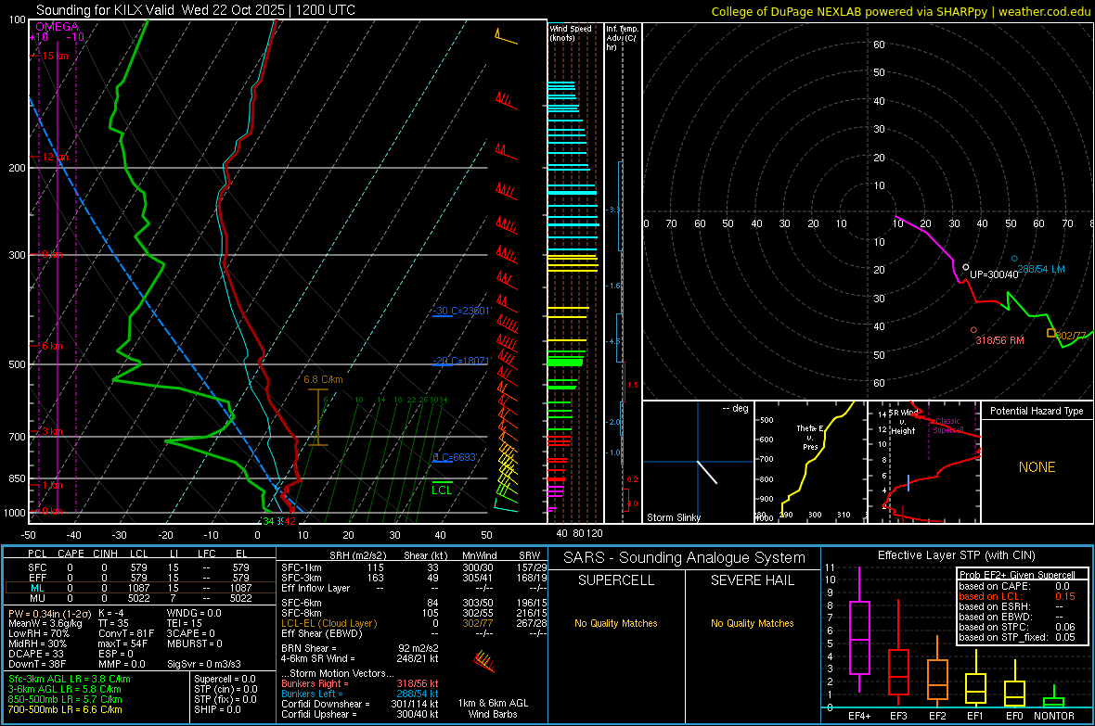1095x726 pixels.
Task: Click the -30 C=23601' level label
Action: (x=461, y=311)
